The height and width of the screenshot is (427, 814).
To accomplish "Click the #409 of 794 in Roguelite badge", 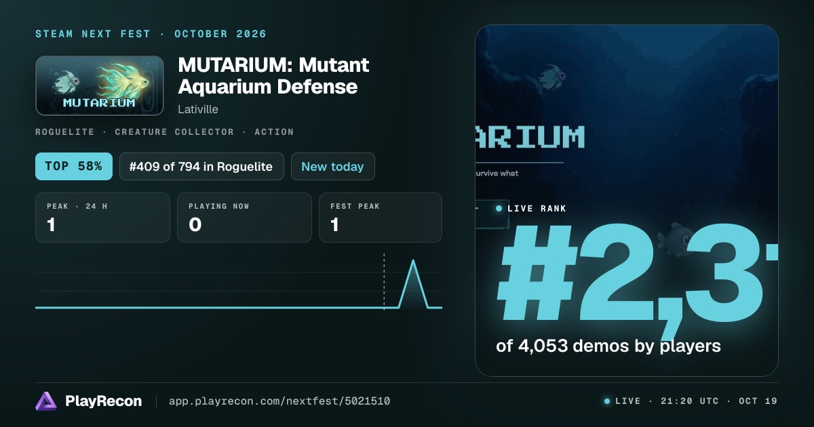I will click(201, 166).
